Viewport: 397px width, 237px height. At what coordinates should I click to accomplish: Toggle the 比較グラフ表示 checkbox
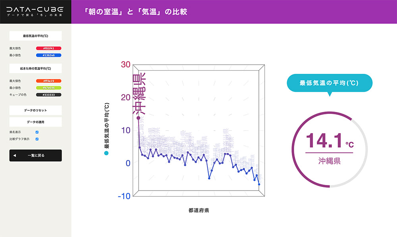(x=37, y=139)
